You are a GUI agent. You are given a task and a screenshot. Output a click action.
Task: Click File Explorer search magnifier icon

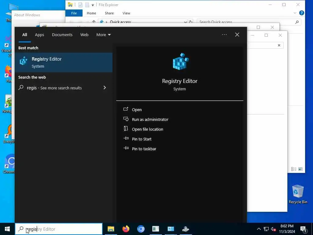297,22
